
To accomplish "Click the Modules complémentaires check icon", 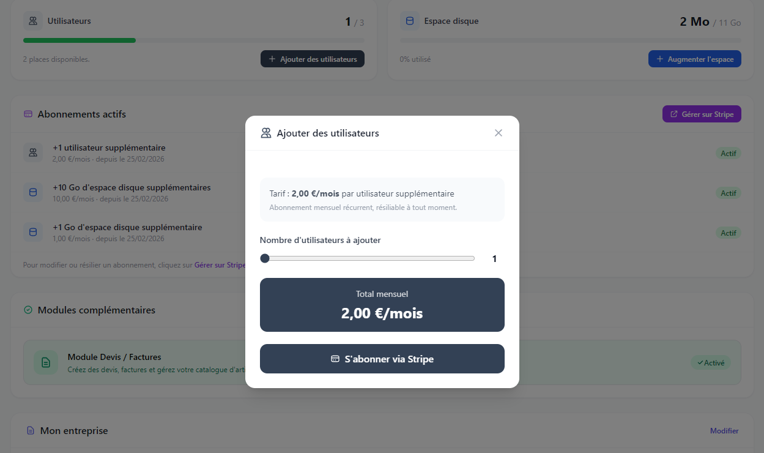I will click(28, 310).
